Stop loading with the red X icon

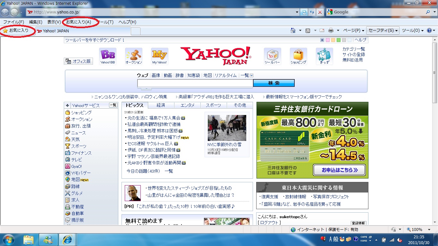320,12
